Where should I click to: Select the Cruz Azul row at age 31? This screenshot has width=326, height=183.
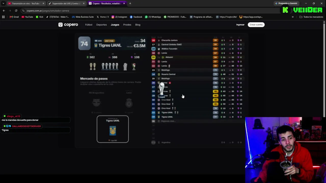point(197,104)
